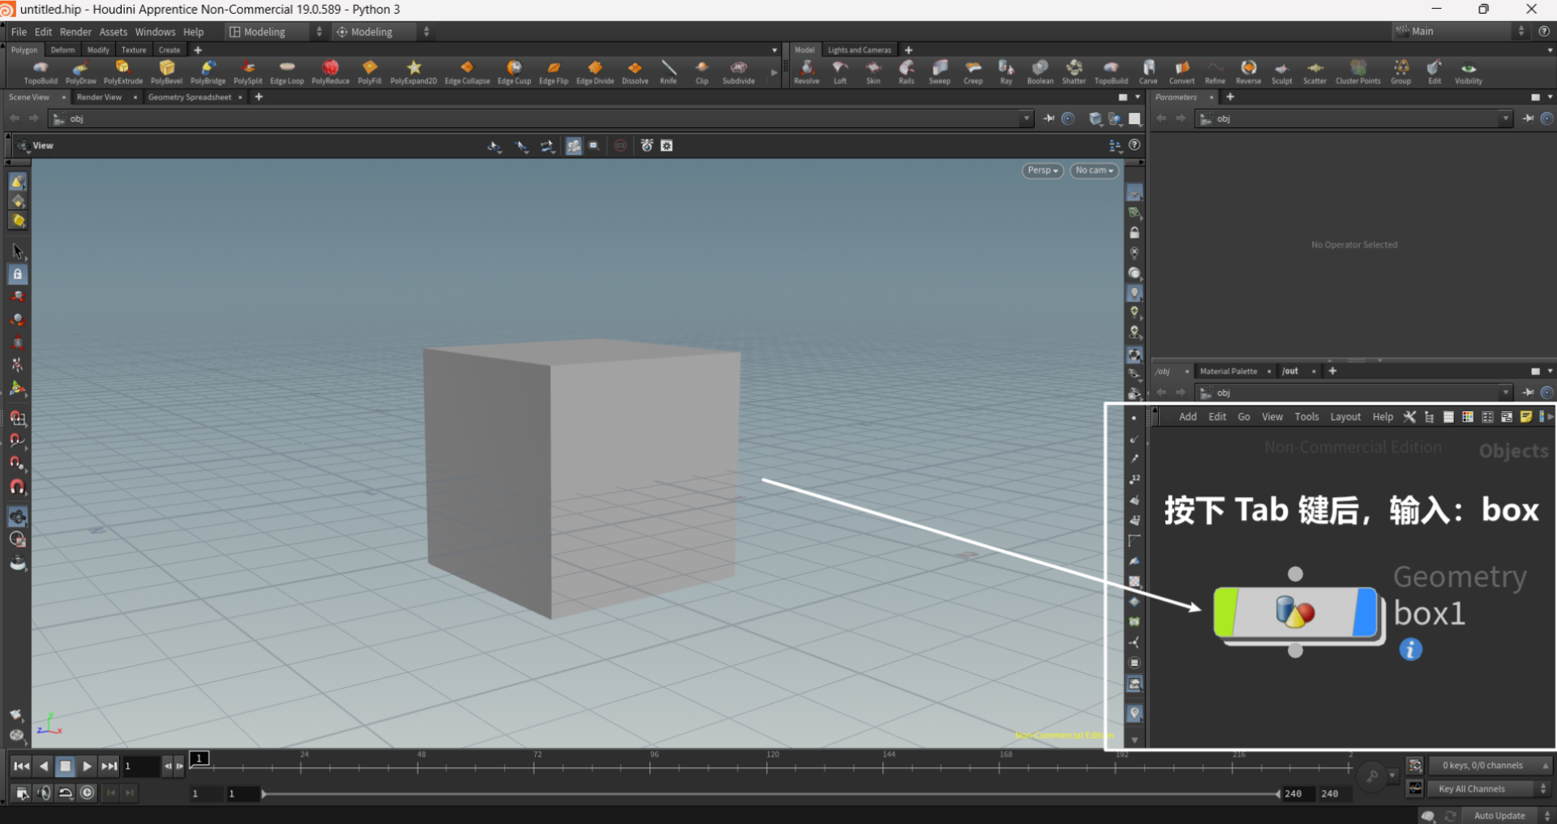Screen dimensions: 1557x824
Task: Switch to the Material Palette tab
Action: click(x=1229, y=371)
